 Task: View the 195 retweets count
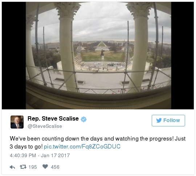click(x=33, y=167)
